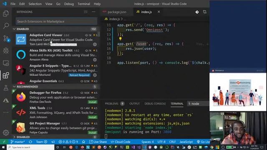Open the Explorer view in activity bar
Image resolution: width=267 pixels, height=150 pixels.
click(6, 13)
